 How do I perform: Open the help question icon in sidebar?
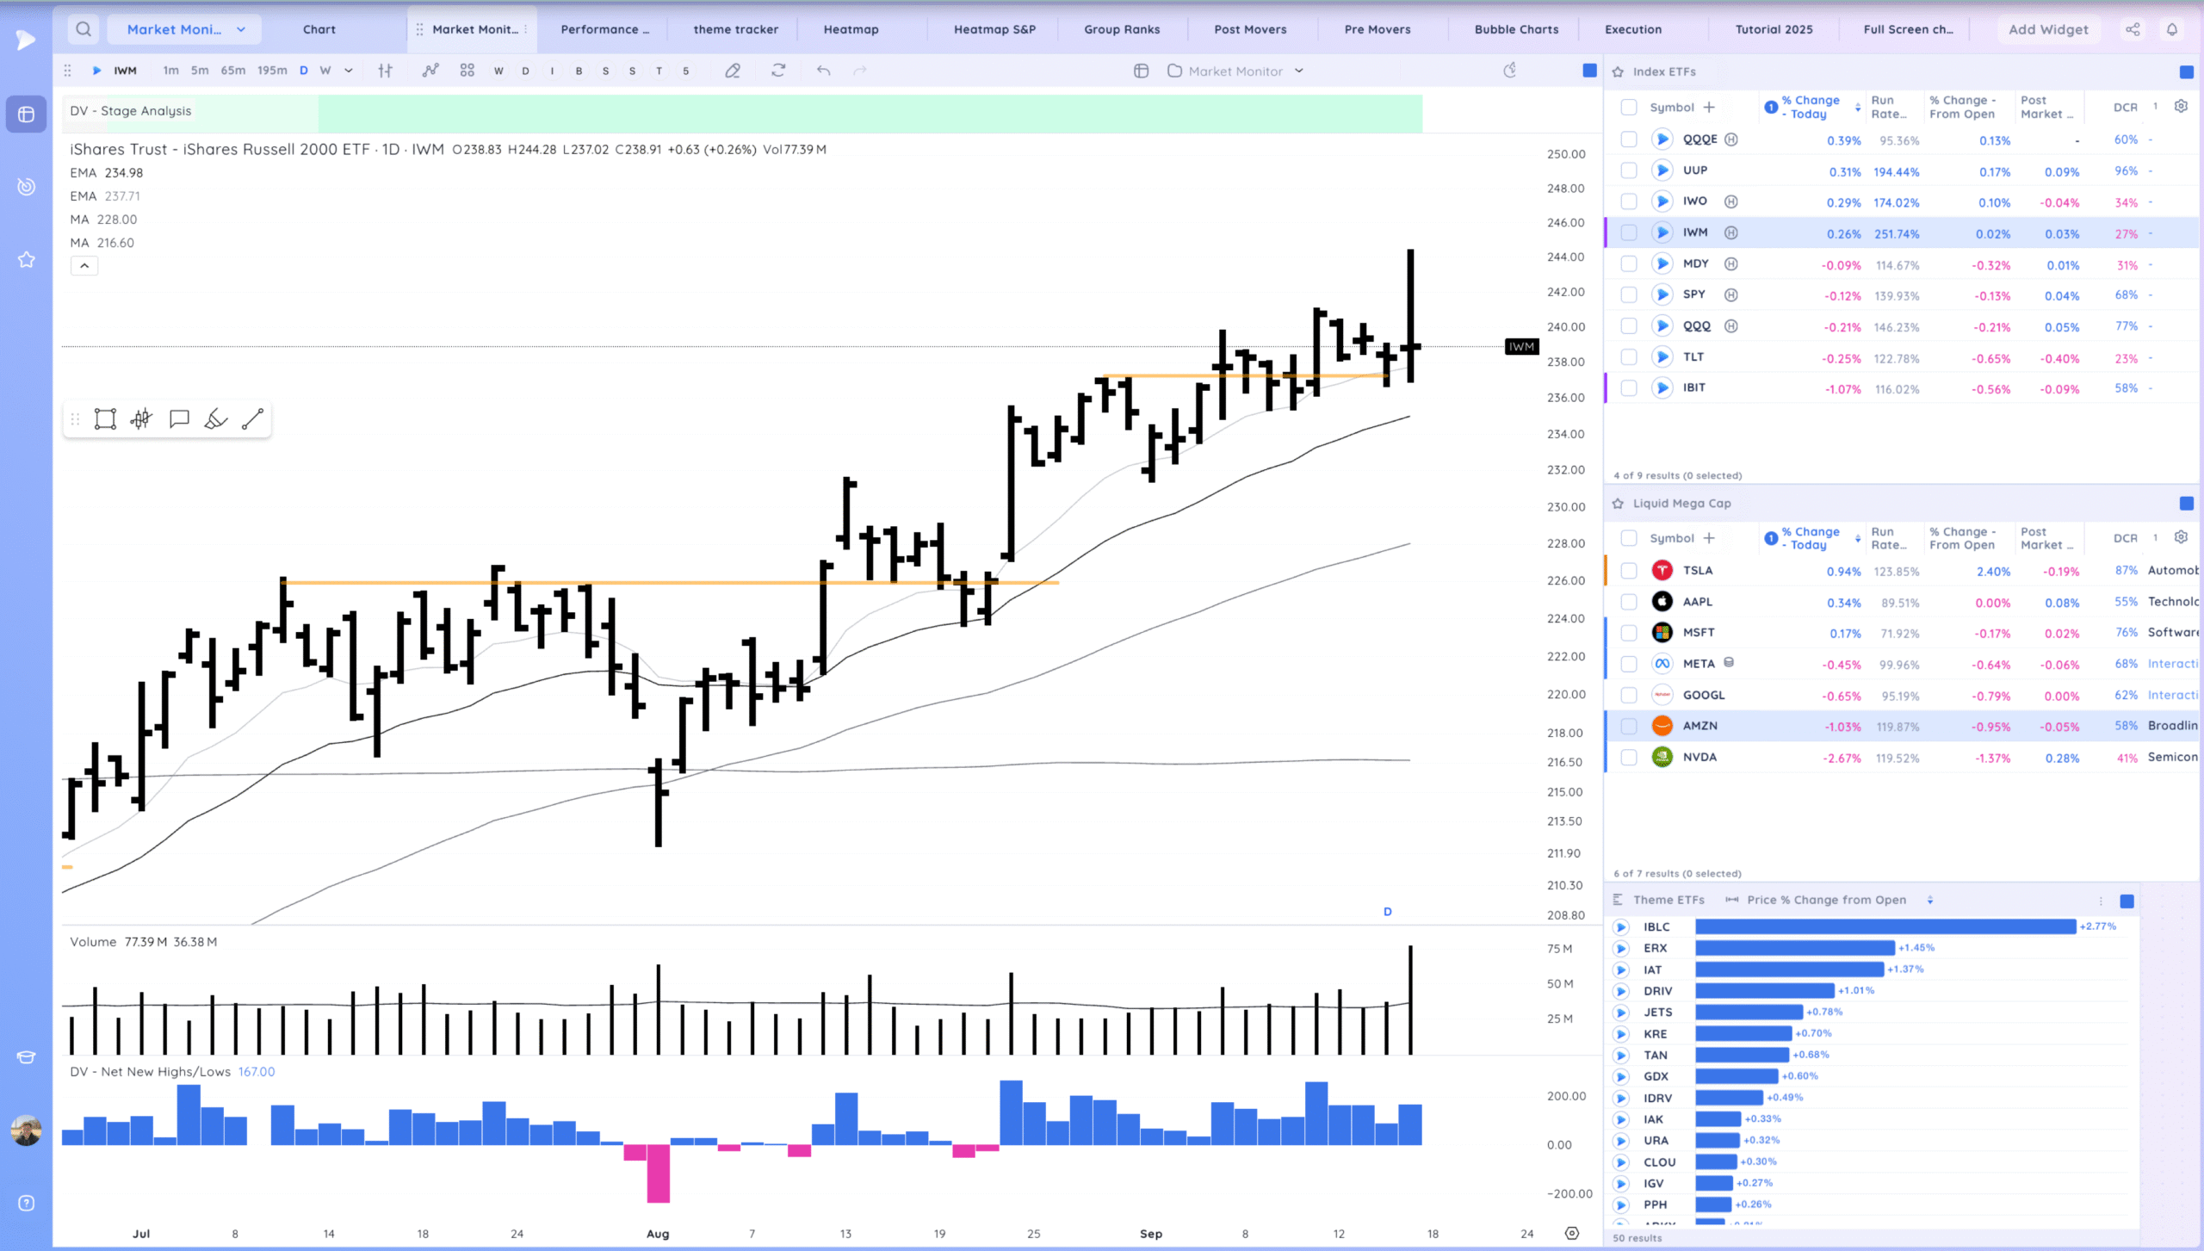[26, 1203]
